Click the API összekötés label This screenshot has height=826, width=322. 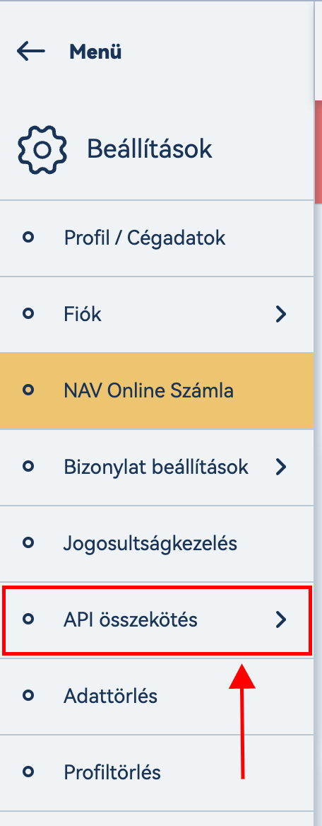click(x=131, y=620)
